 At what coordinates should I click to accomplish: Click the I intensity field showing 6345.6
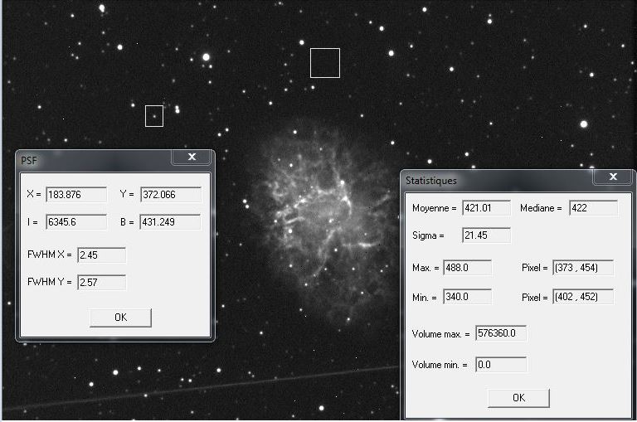(x=76, y=221)
